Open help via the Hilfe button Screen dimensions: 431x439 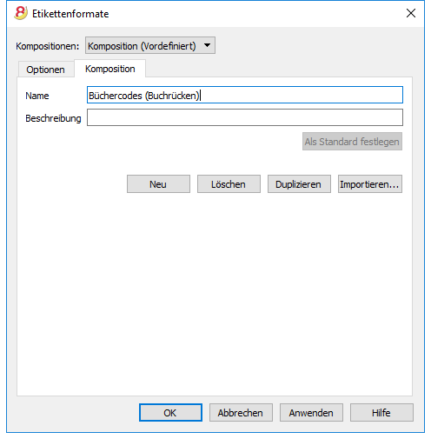[381, 413]
